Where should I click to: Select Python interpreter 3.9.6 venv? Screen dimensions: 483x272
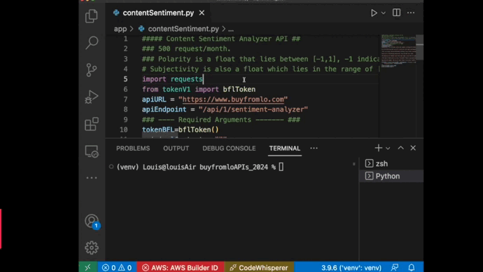pos(351,268)
